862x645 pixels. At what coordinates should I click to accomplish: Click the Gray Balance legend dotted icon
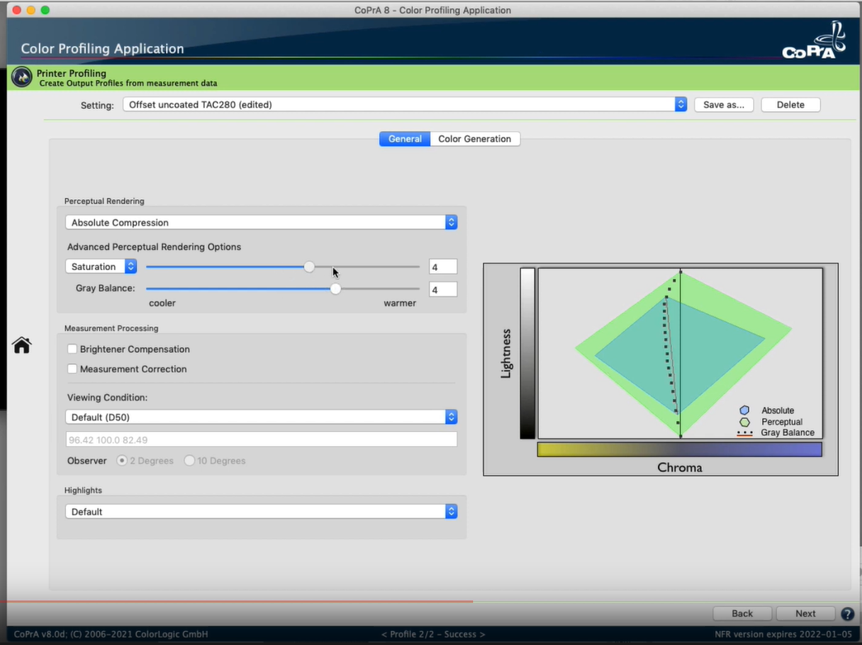745,434
